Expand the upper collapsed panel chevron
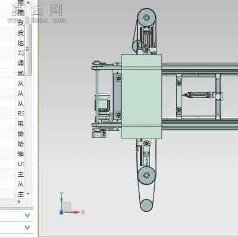Image resolution: width=238 pixels, height=238 pixels. (27, 215)
